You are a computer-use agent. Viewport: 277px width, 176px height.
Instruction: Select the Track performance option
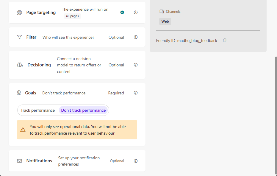click(x=38, y=110)
